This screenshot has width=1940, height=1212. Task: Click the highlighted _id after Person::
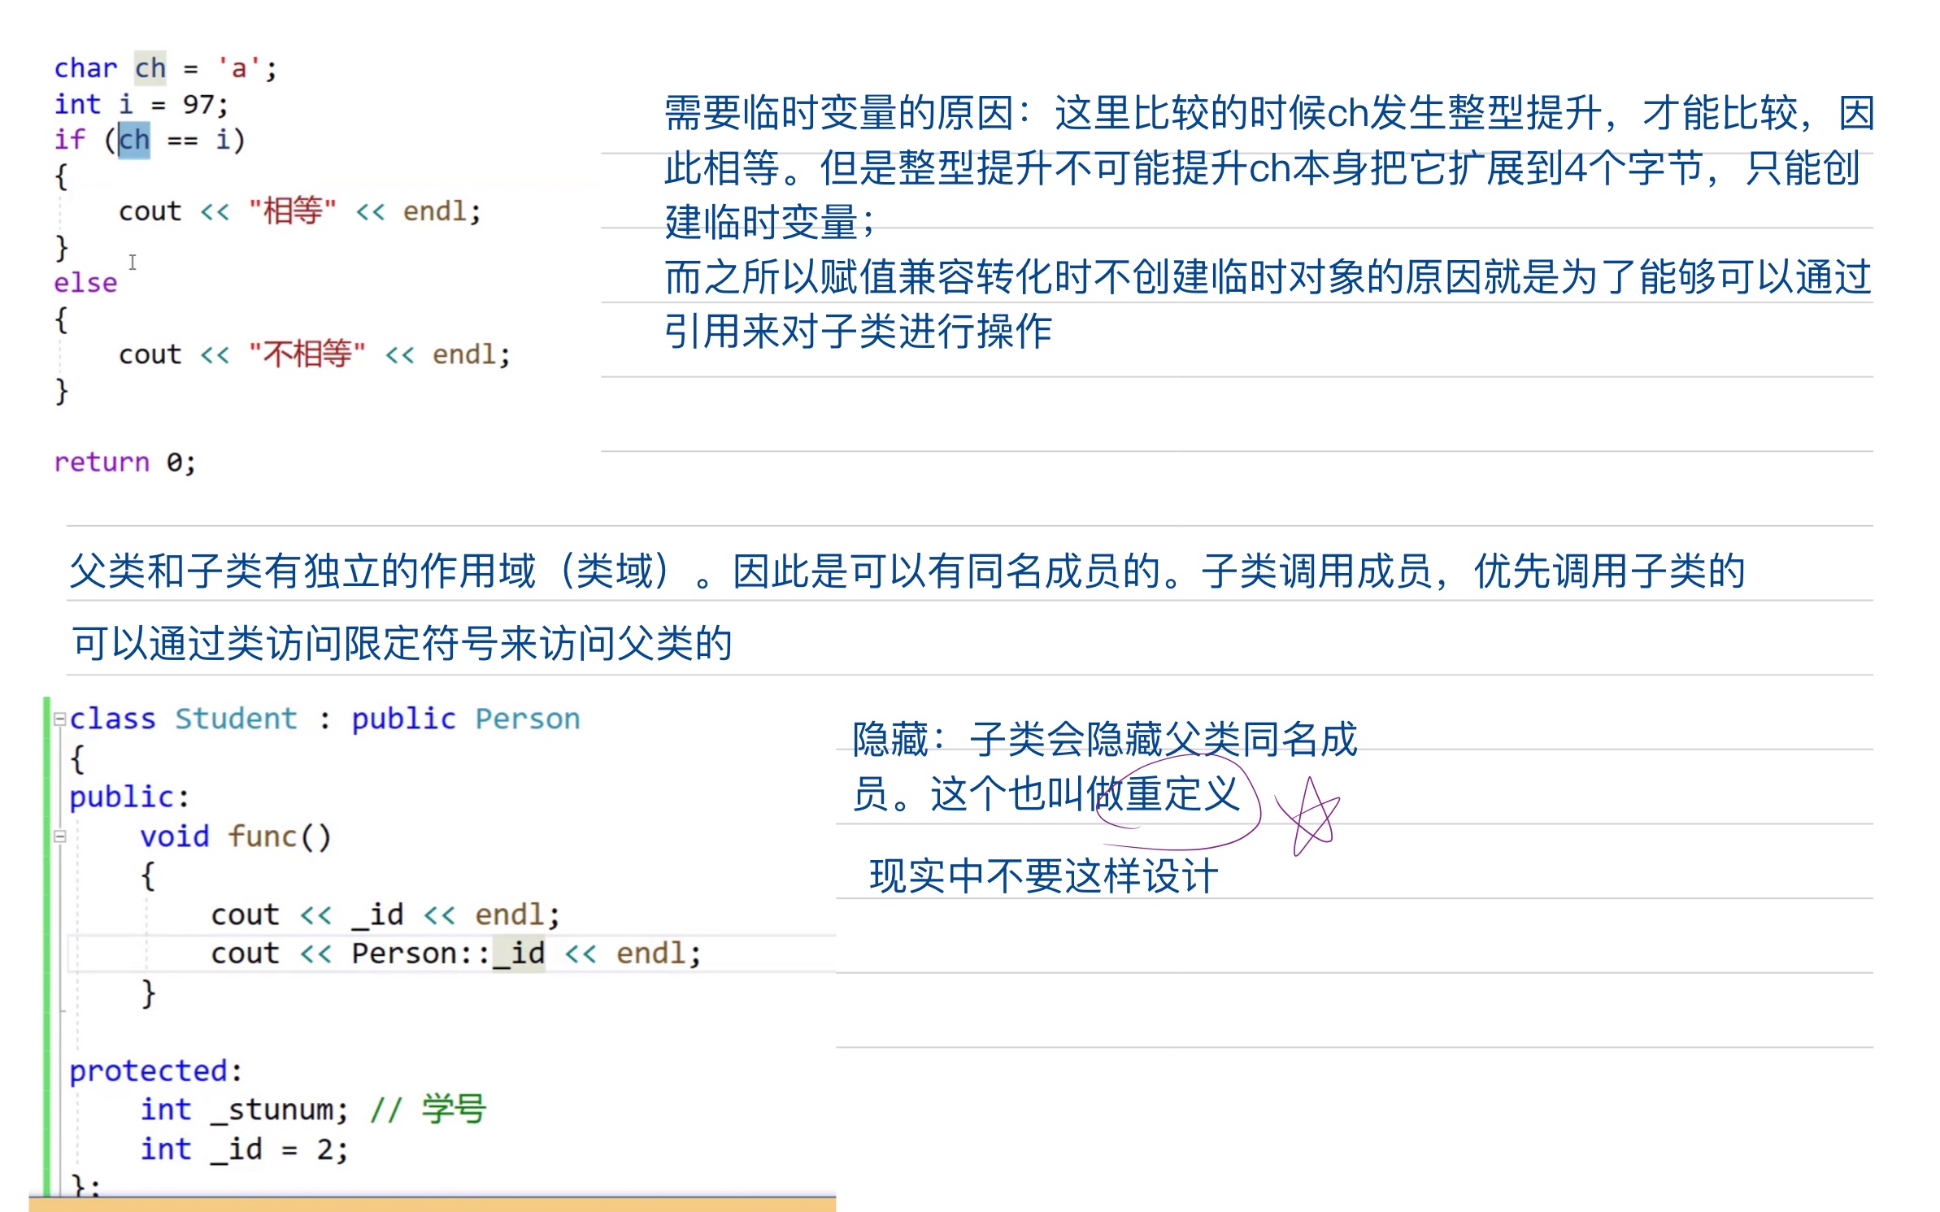pos(519,954)
